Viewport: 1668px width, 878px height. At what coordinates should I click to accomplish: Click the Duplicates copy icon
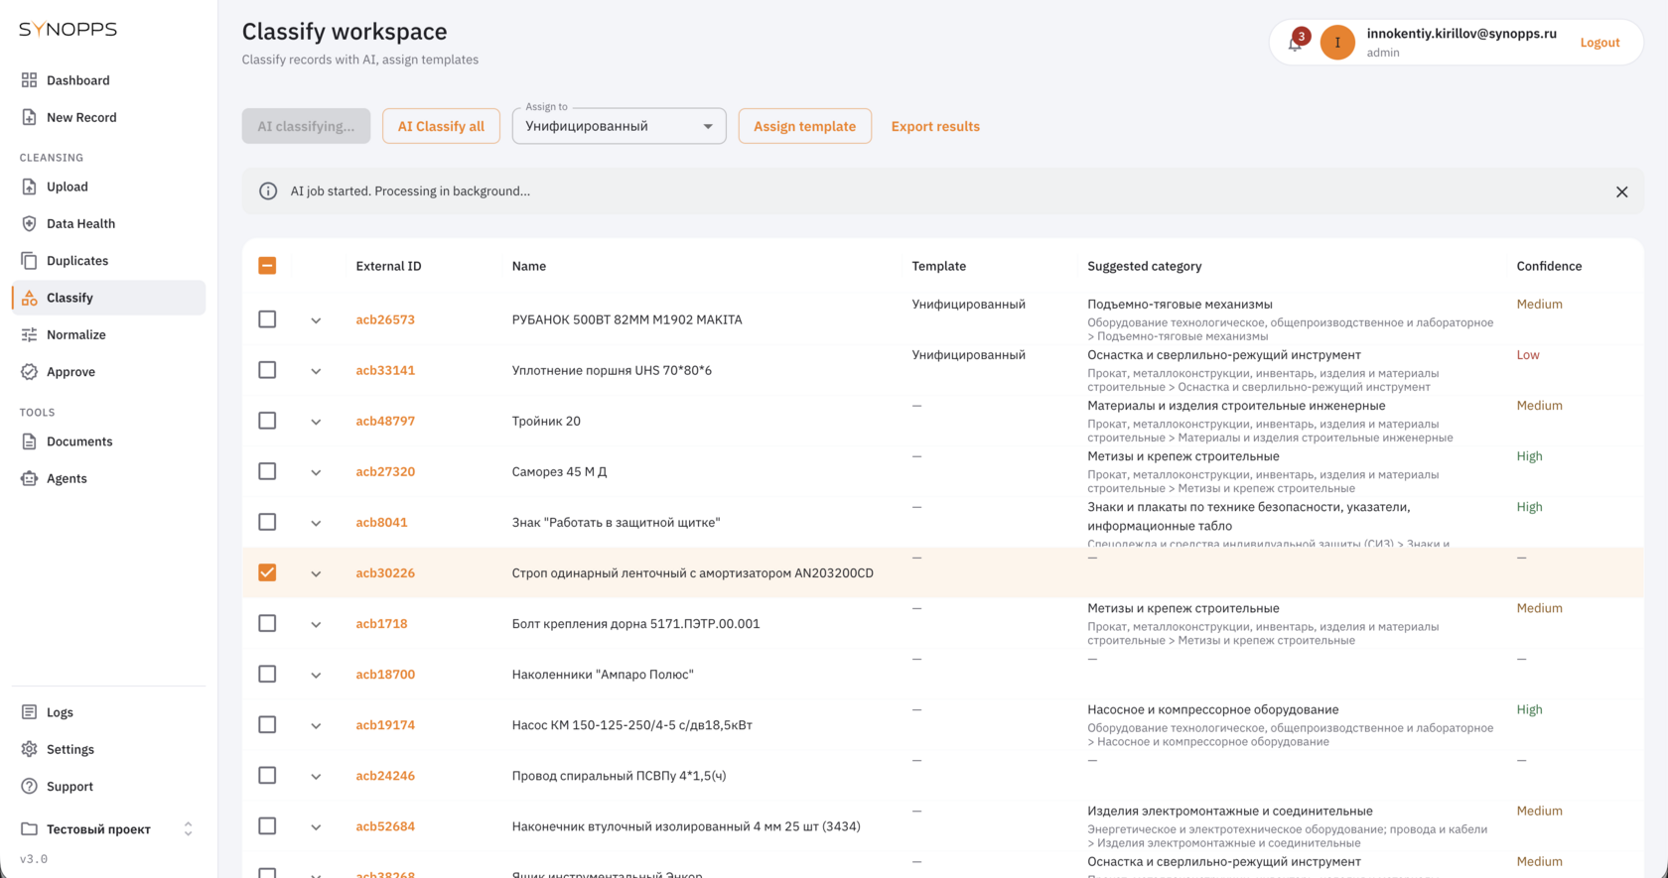tap(29, 261)
